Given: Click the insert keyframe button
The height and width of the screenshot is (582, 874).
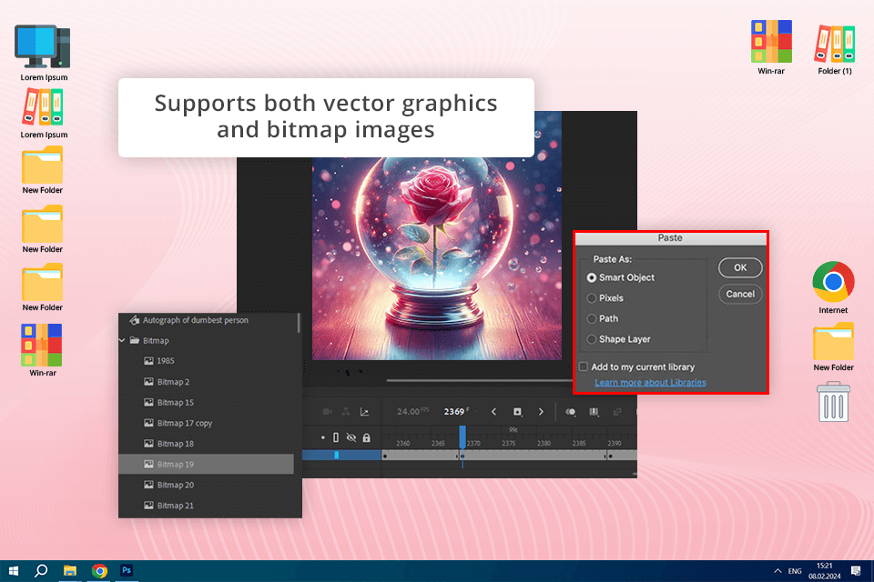Looking at the screenshot, I should click(x=517, y=412).
